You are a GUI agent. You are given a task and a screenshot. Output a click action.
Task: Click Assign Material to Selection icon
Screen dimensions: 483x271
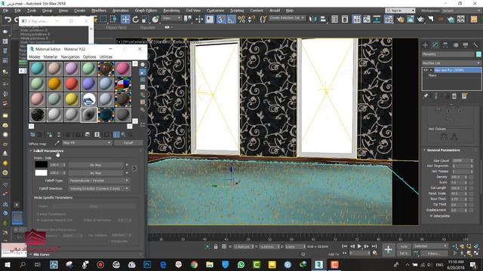click(x=50, y=135)
